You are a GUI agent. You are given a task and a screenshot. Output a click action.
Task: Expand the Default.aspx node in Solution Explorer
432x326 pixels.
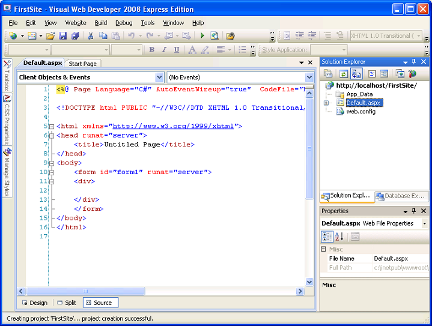click(326, 103)
